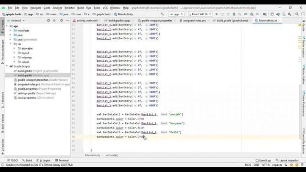
Task: Click collapse all icon in Project panel
Action: (54, 21)
